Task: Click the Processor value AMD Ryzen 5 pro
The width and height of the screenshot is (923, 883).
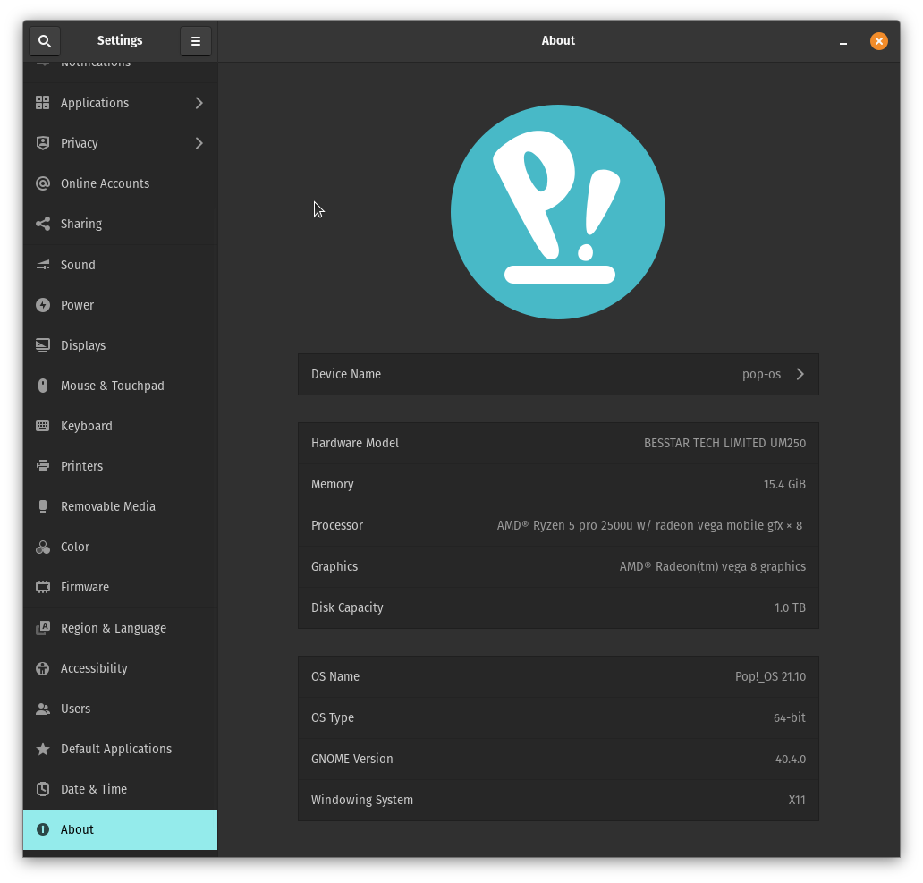Action: (x=649, y=526)
